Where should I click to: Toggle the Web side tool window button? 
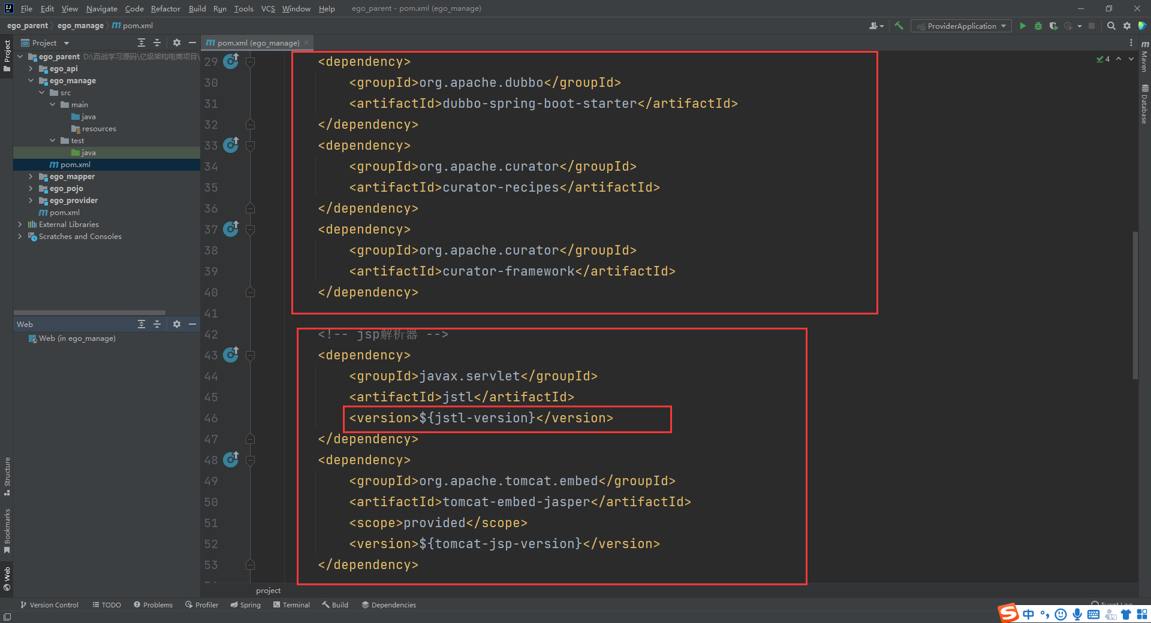point(7,579)
